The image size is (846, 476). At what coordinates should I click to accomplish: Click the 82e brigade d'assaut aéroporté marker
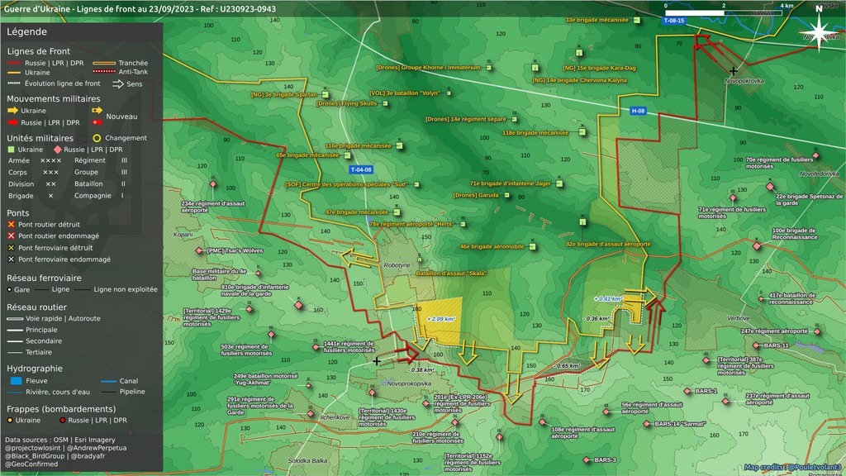click(582, 221)
